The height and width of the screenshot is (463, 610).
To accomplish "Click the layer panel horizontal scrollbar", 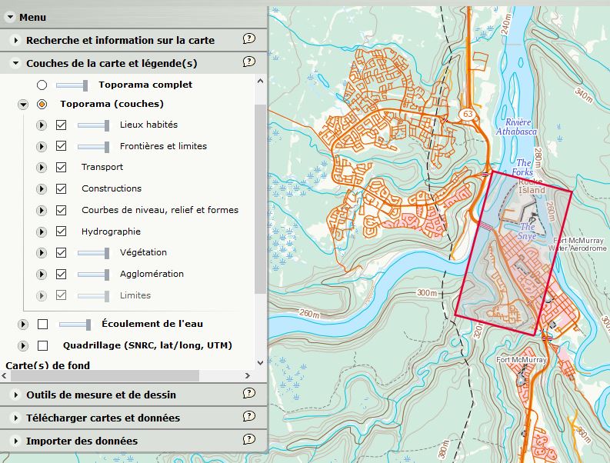I will [x=127, y=376].
